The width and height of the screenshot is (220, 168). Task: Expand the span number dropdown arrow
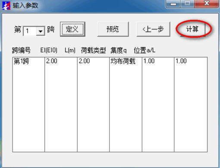pos(41,31)
